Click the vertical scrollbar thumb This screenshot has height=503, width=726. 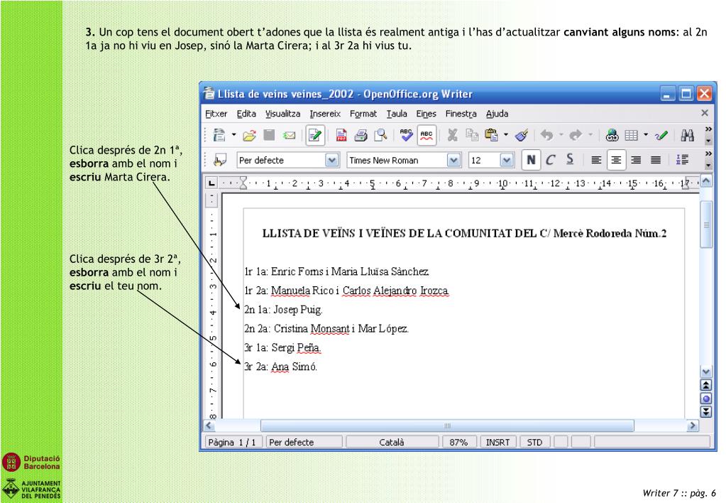pyautogui.click(x=706, y=225)
